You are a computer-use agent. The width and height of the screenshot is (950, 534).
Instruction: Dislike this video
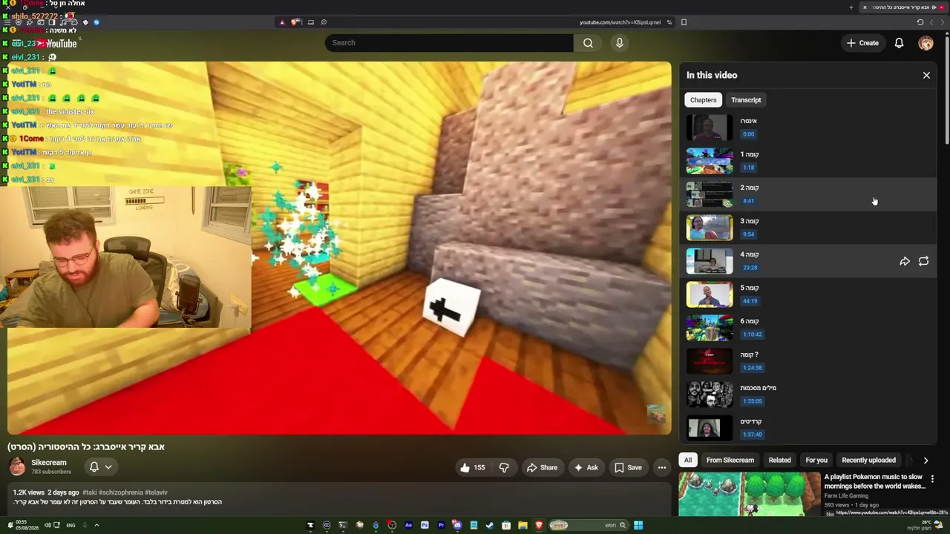tap(504, 467)
